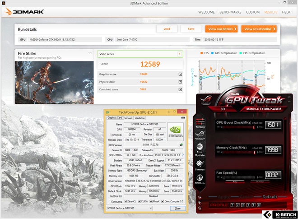Open the Tuning panel in GPU Tweak
298x219 pixels.
click(x=200, y=123)
